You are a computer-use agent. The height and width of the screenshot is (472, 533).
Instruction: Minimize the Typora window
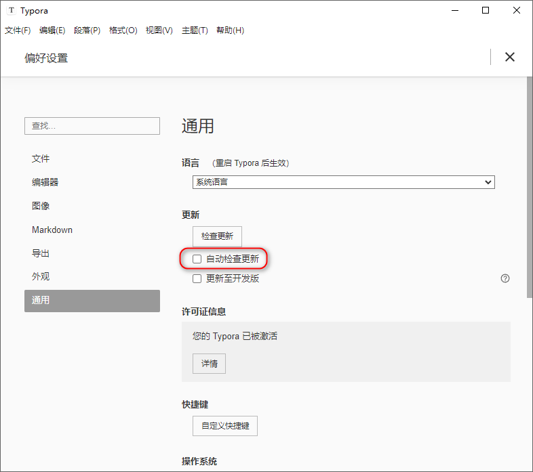(x=455, y=11)
